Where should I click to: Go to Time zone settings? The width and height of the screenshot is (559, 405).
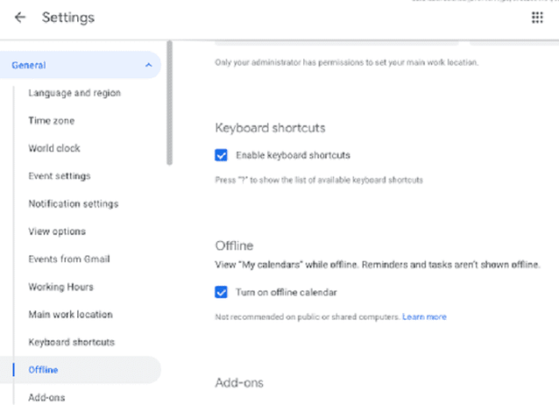(51, 121)
